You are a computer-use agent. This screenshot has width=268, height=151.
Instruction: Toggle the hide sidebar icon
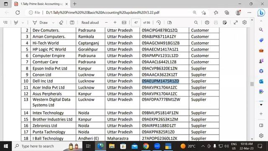point(261,125)
